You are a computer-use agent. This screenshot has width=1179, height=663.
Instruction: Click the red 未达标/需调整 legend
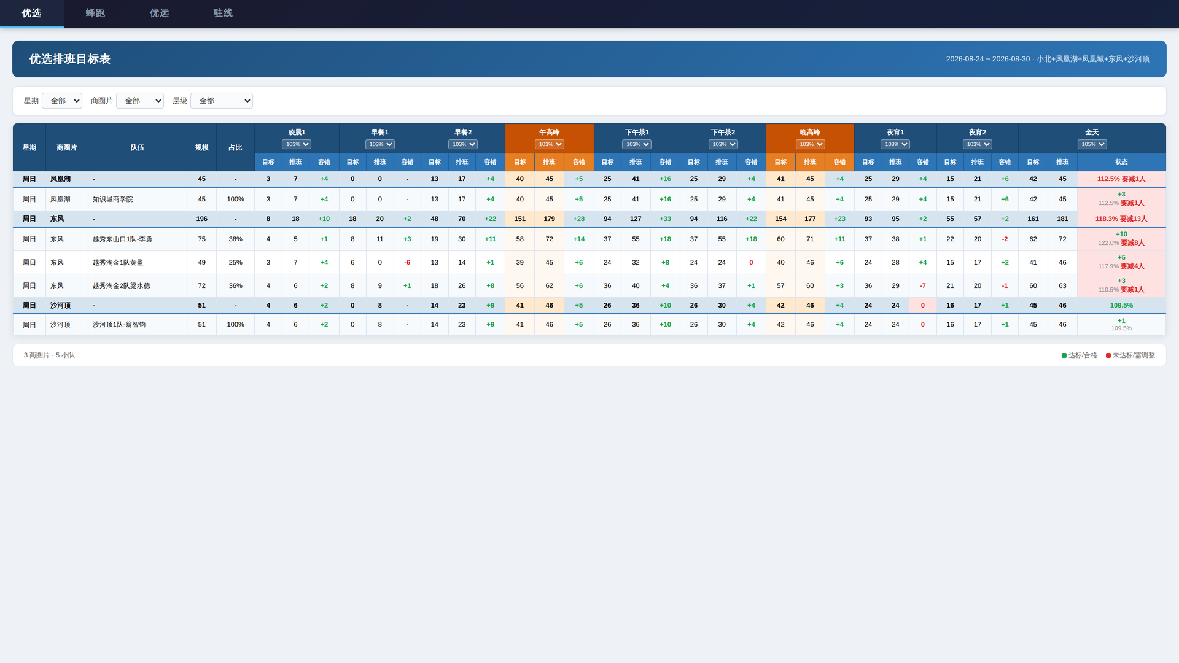click(1130, 355)
